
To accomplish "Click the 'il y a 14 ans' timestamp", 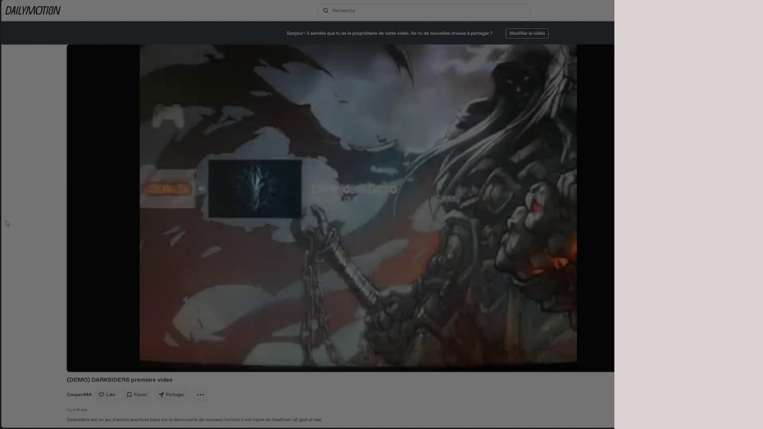I will coord(77,410).
